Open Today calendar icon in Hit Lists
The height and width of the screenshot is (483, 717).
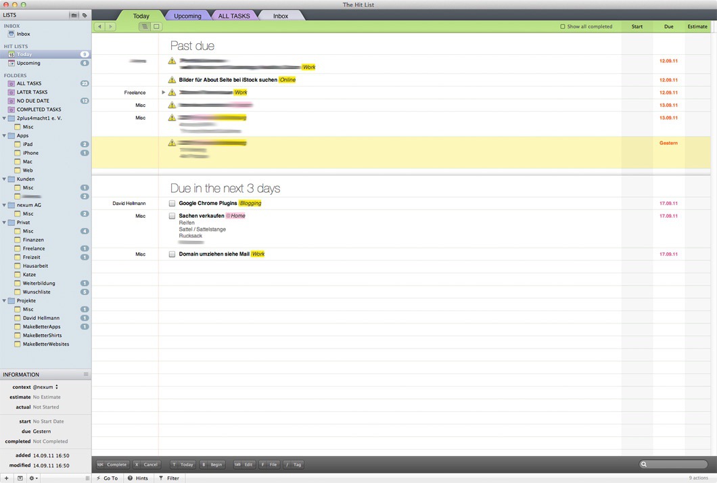point(11,54)
